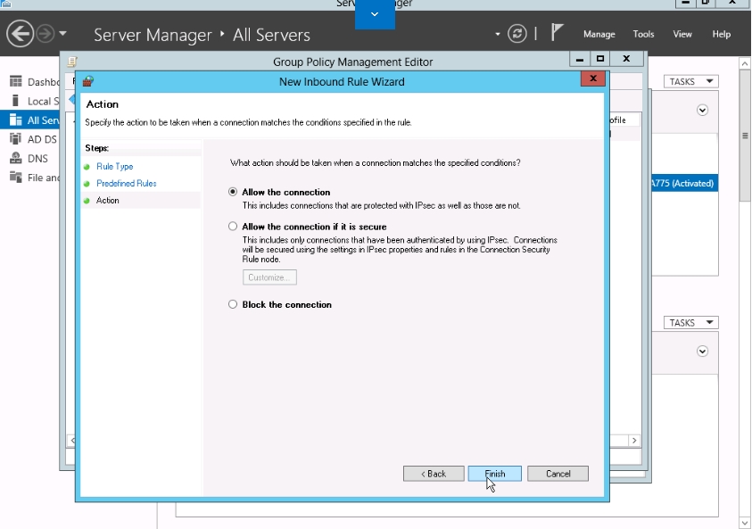This screenshot has height=529, width=752.
Task: Collapse the upper panel chevron
Action: coord(702,111)
